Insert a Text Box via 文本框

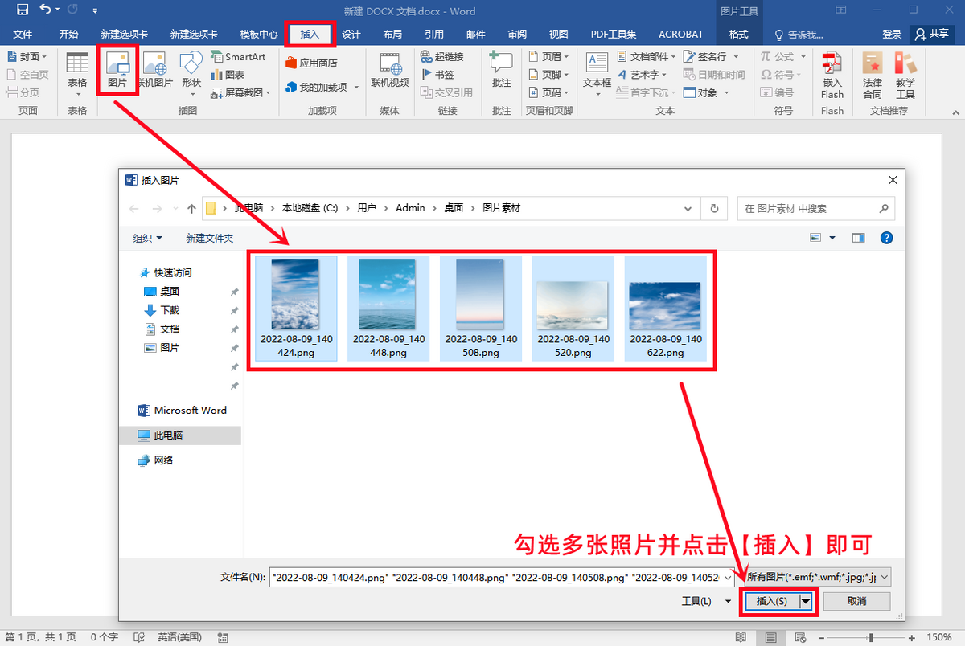(x=597, y=75)
